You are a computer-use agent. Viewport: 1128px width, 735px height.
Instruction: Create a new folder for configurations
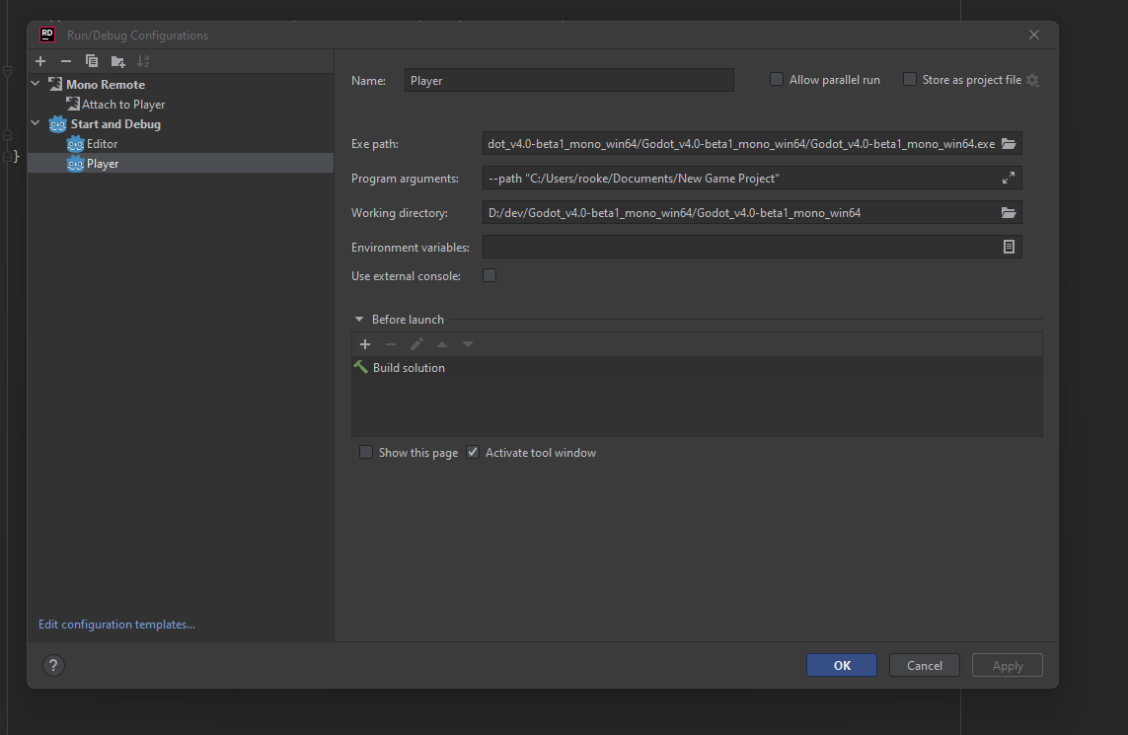(117, 60)
